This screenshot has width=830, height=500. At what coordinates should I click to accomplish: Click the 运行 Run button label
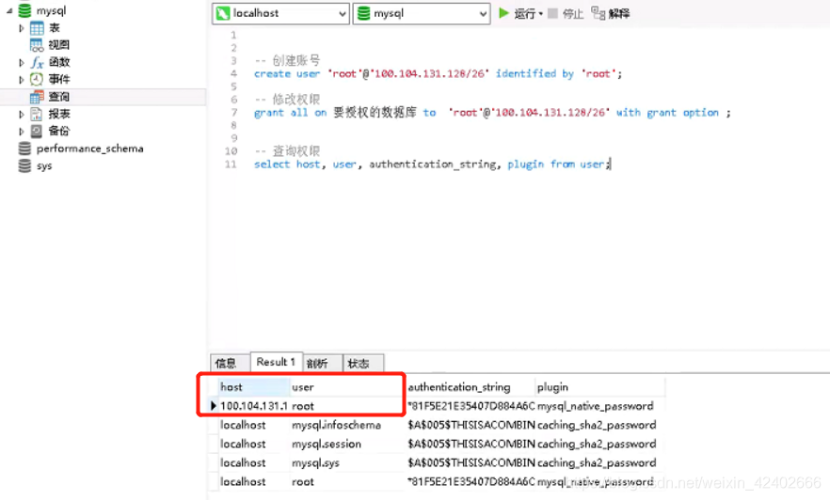click(524, 13)
